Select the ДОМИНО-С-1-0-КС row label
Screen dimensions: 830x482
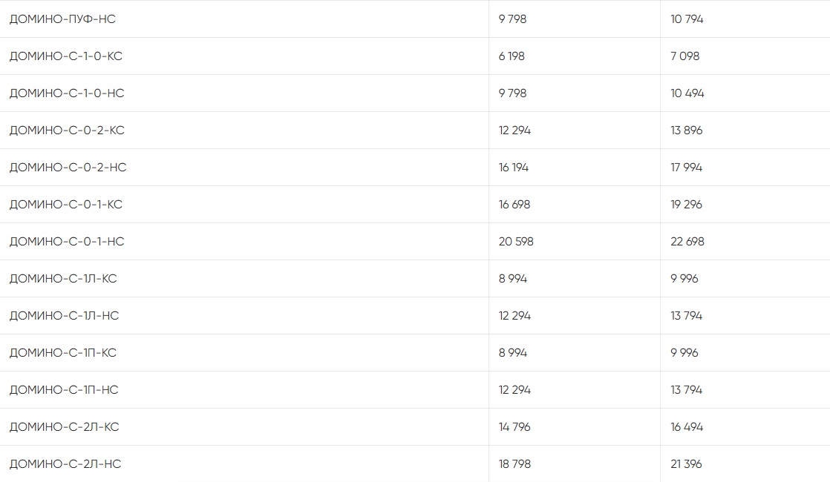click(65, 56)
